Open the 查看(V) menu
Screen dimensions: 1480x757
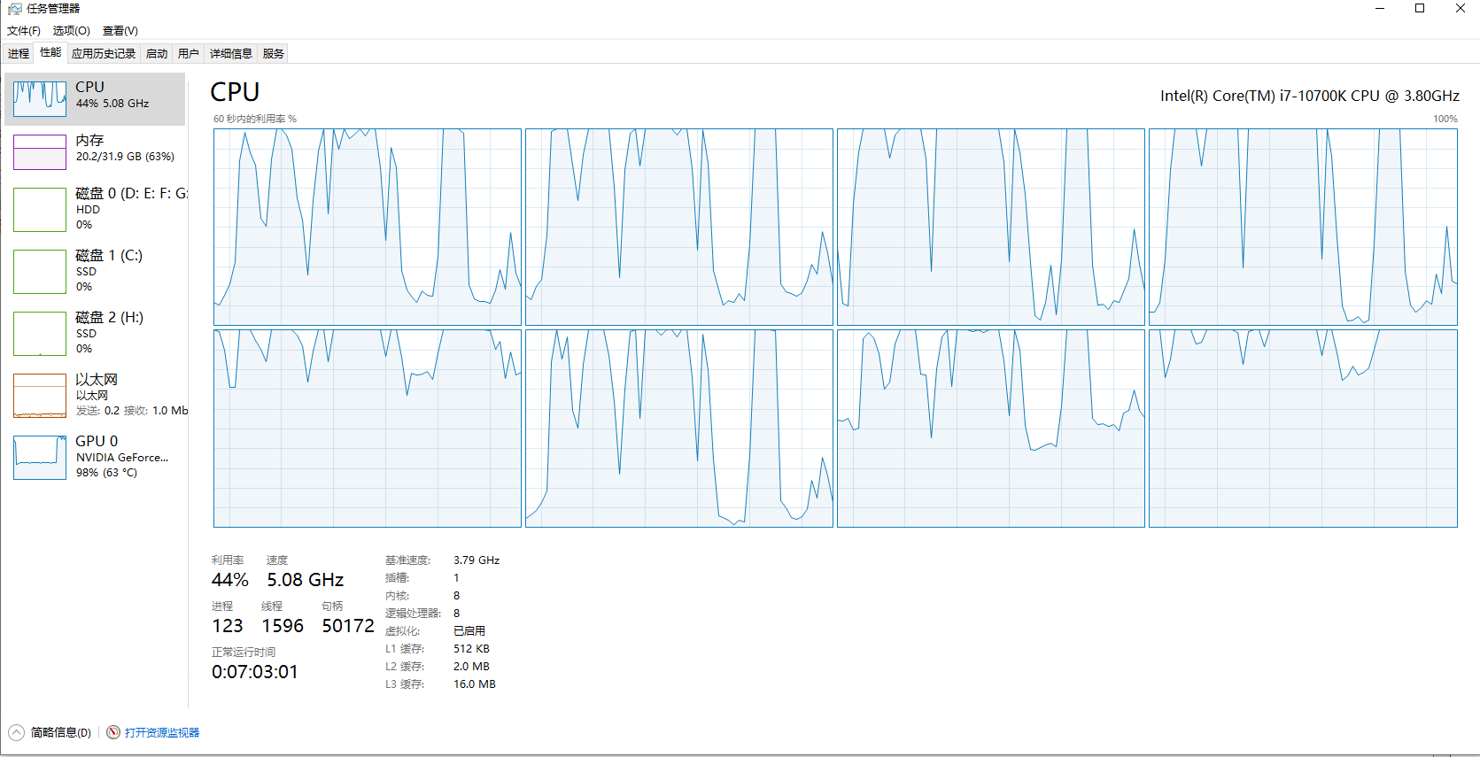(120, 31)
